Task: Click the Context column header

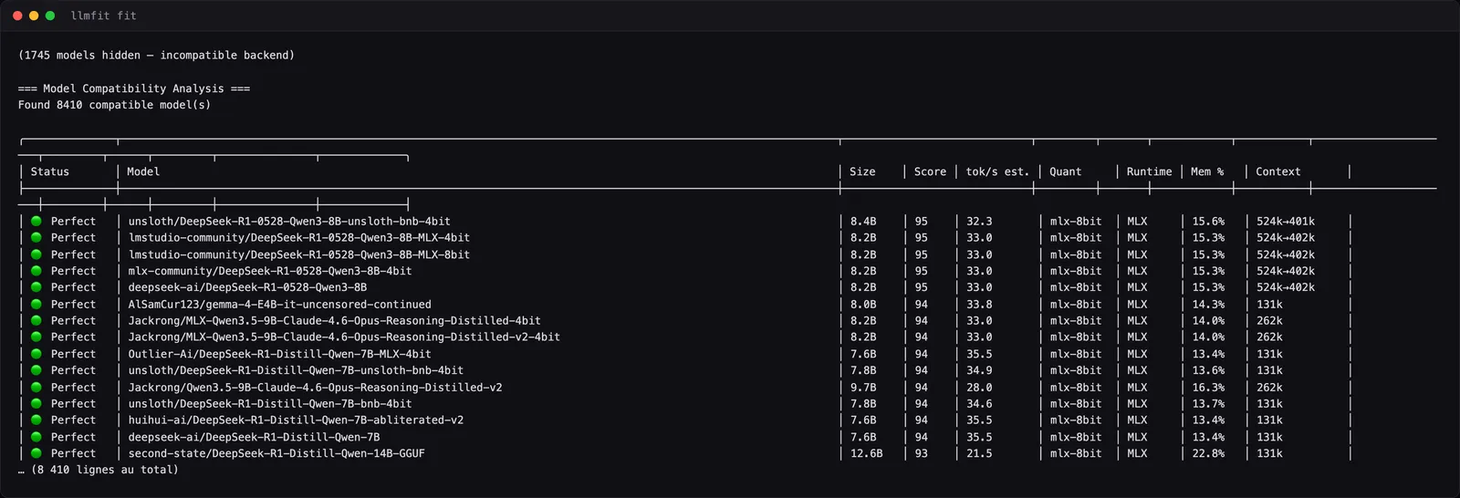Action: tap(1277, 171)
